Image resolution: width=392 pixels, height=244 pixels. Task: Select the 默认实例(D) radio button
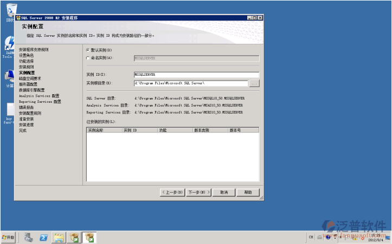click(x=88, y=50)
